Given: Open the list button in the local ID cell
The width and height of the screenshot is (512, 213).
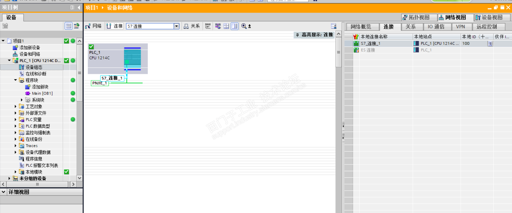Looking at the screenshot, I should pyautogui.click(x=490, y=44).
